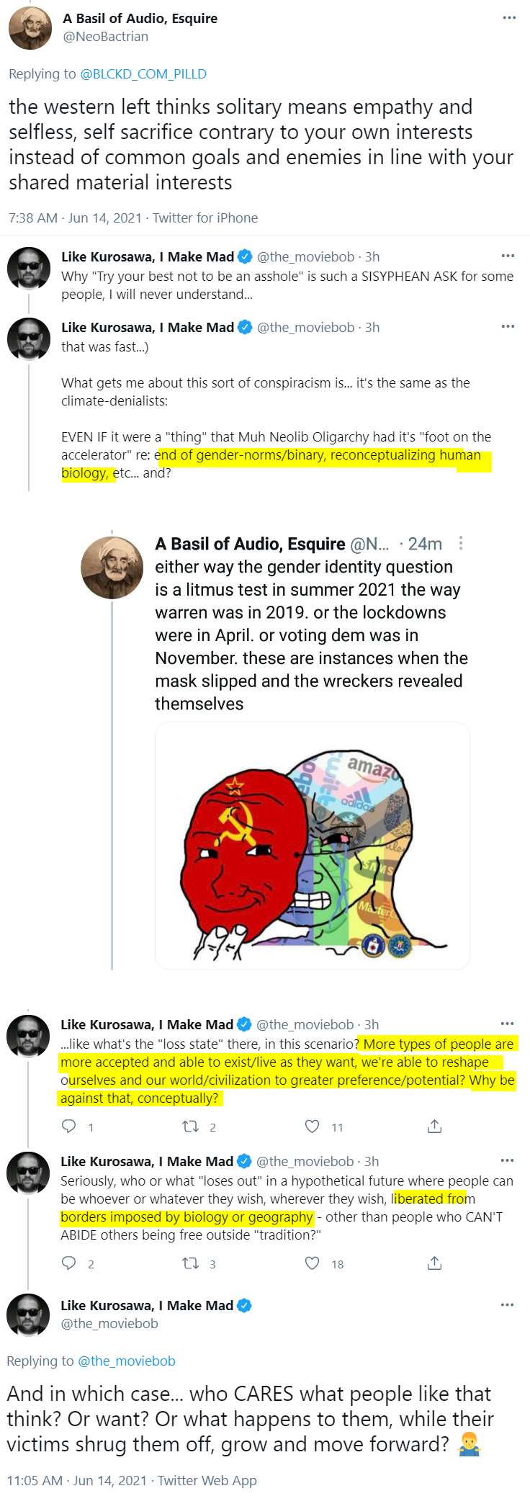Image resolution: width=530 pixels, height=1496 pixels.
Task: Share the "loss state" tweet
Action: click(434, 1127)
